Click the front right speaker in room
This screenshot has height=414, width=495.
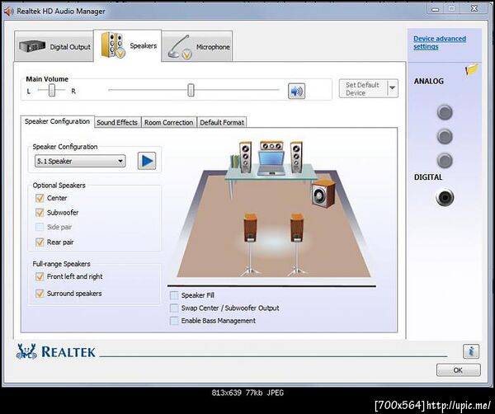point(296,158)
